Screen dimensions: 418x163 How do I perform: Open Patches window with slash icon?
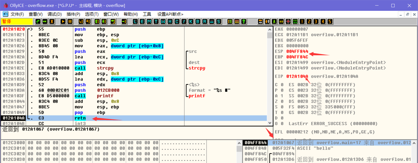[184, 21]
